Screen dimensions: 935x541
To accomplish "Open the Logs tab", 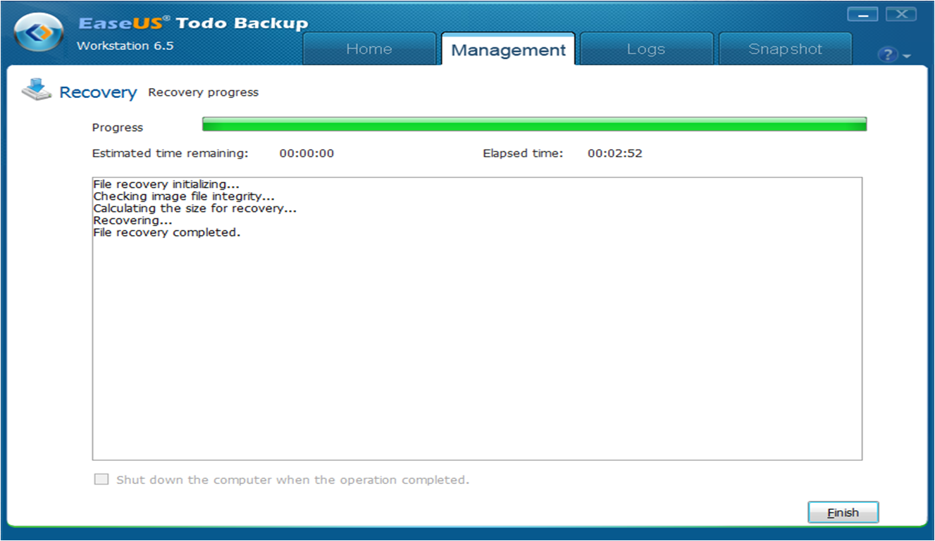I will point(646,49).
